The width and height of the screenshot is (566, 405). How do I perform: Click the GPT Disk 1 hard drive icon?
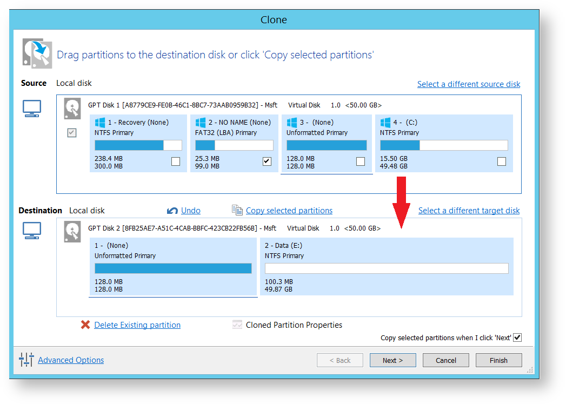tap(72, 109)
